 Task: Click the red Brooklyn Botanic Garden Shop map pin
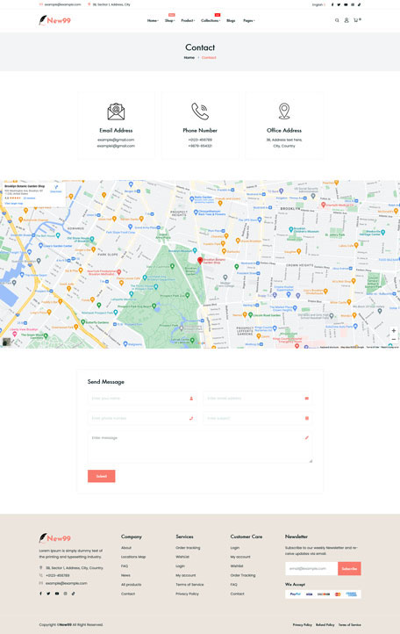click(200, 261)
